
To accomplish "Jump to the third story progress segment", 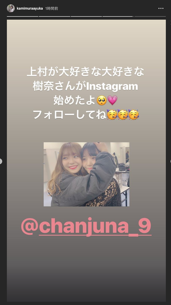I will click(86, 17).
